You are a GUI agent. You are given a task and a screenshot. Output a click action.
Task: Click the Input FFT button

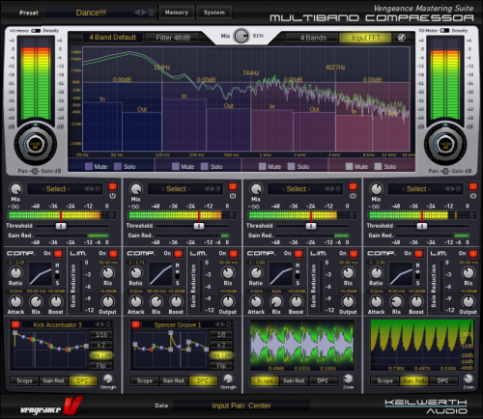(366, 38)
